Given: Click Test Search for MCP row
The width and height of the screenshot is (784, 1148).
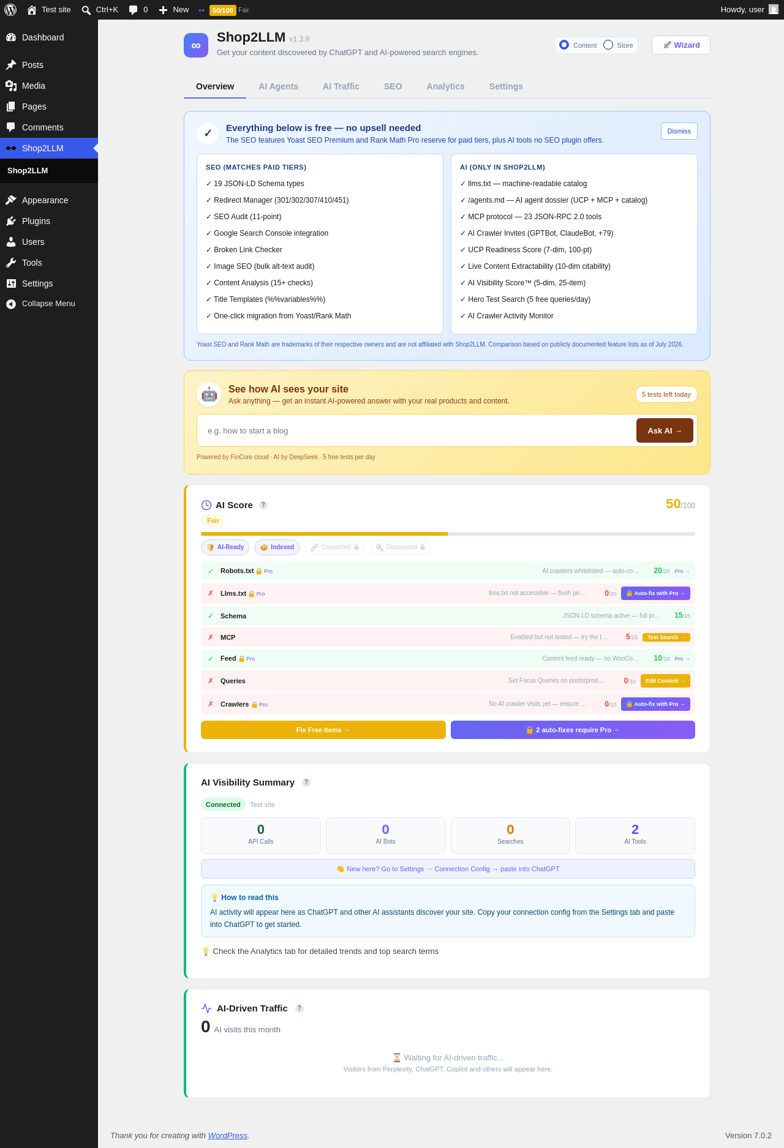Looking at the screenshot, I should (666, 637).
